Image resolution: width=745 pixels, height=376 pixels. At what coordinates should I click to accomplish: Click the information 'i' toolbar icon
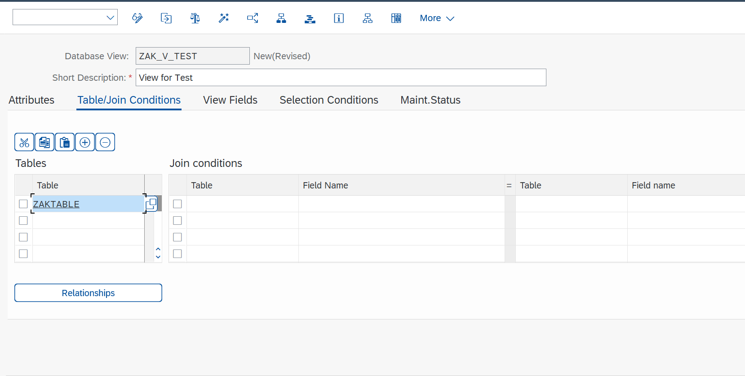339,18
